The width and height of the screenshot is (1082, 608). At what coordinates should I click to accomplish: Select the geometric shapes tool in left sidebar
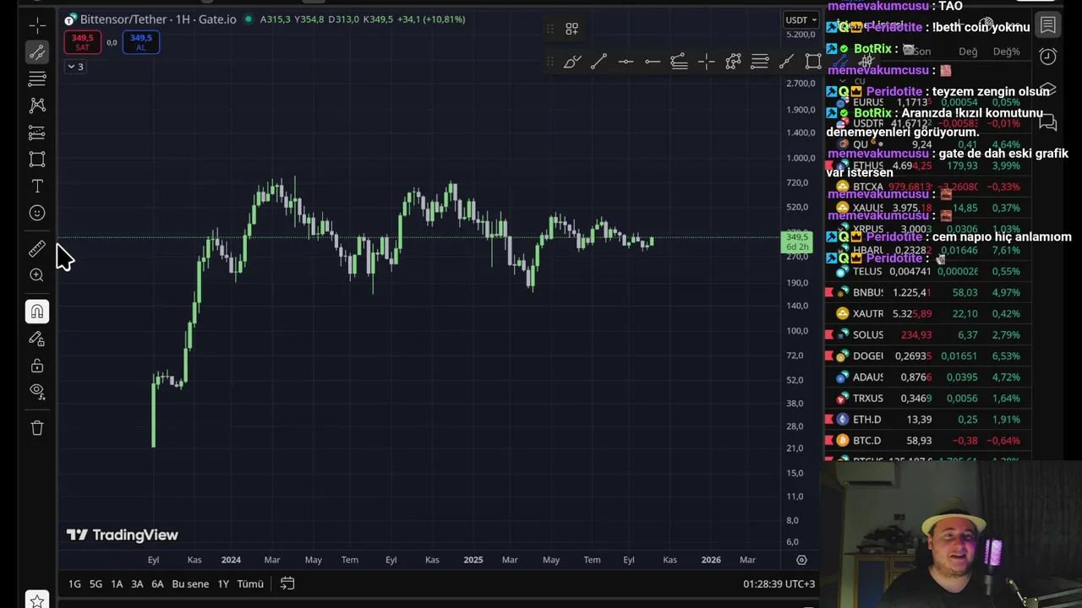[37, 160]
